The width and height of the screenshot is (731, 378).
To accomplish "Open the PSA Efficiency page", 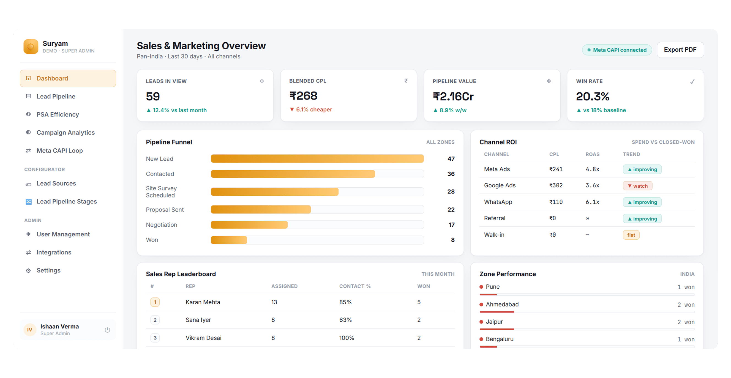I will pyautogui.click(x=68, y=114).
